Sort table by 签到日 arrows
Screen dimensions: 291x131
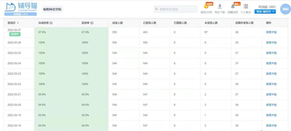click(18, 23)
